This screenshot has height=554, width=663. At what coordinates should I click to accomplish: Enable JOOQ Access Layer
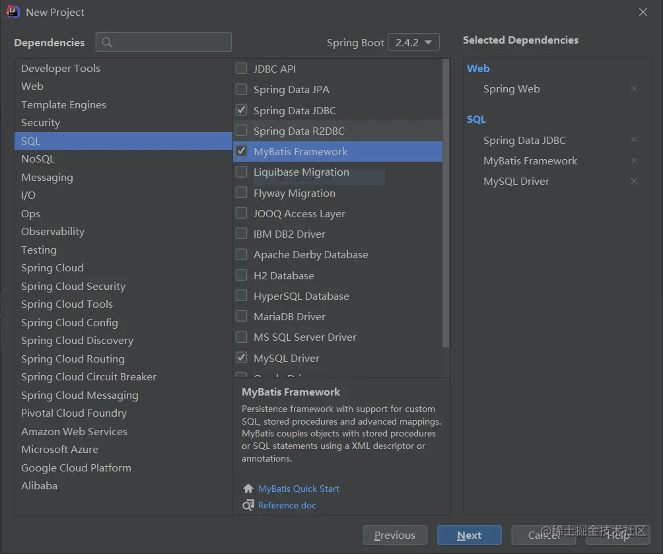point(242,213)
